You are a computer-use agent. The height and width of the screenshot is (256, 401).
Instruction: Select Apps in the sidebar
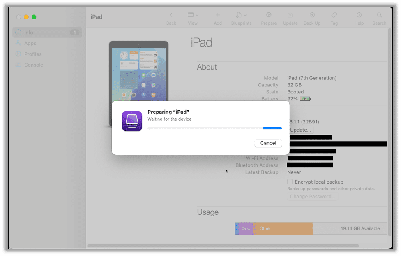click(x=30, y=43)
